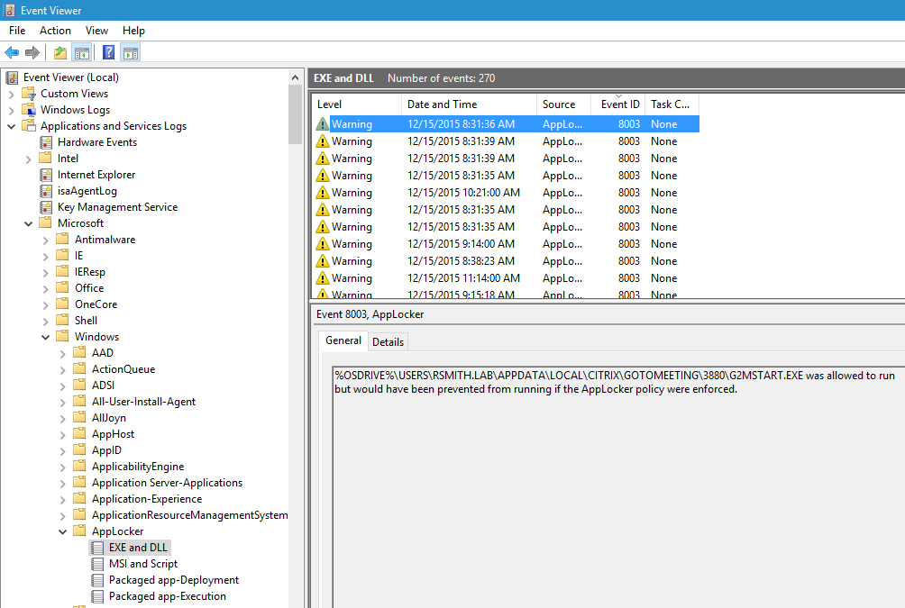The width and height of the screenshot is (905, 608).
Task: Switch to the Details tab
Action: [388, 342]
